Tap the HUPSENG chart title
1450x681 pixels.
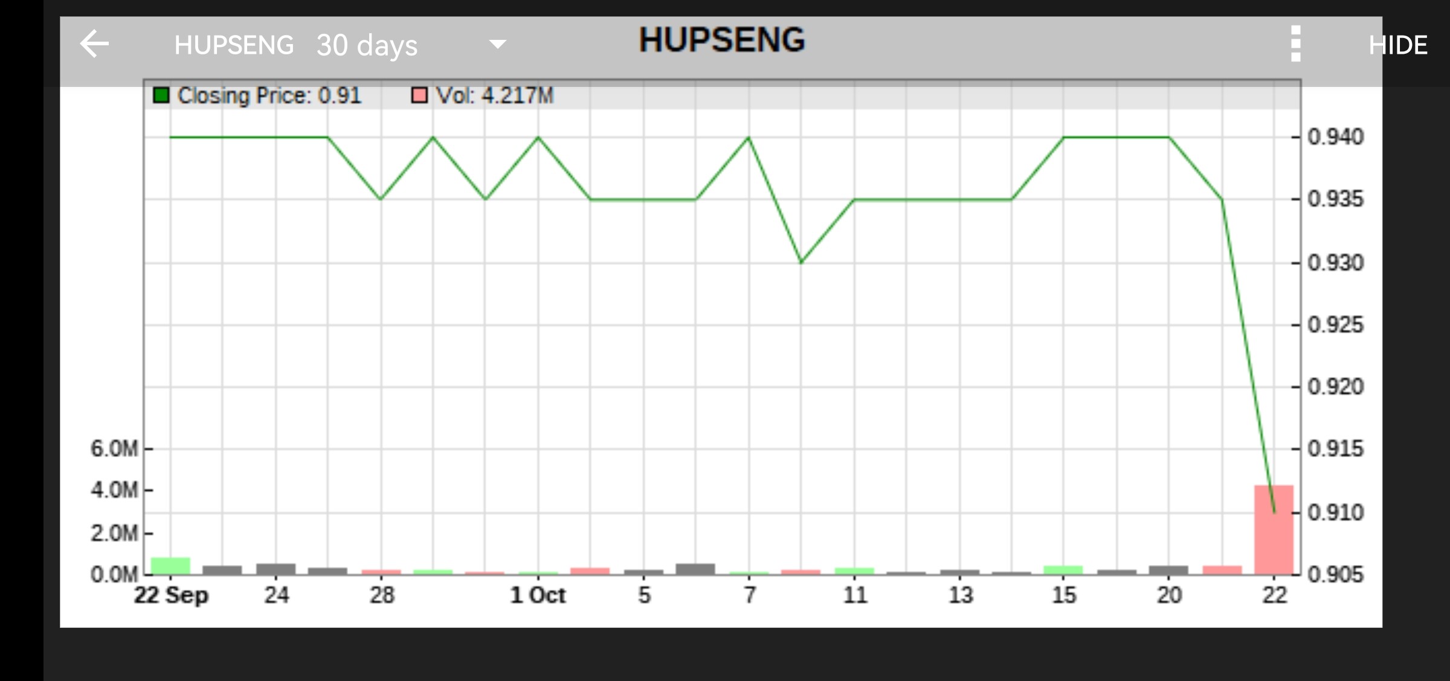722,40
